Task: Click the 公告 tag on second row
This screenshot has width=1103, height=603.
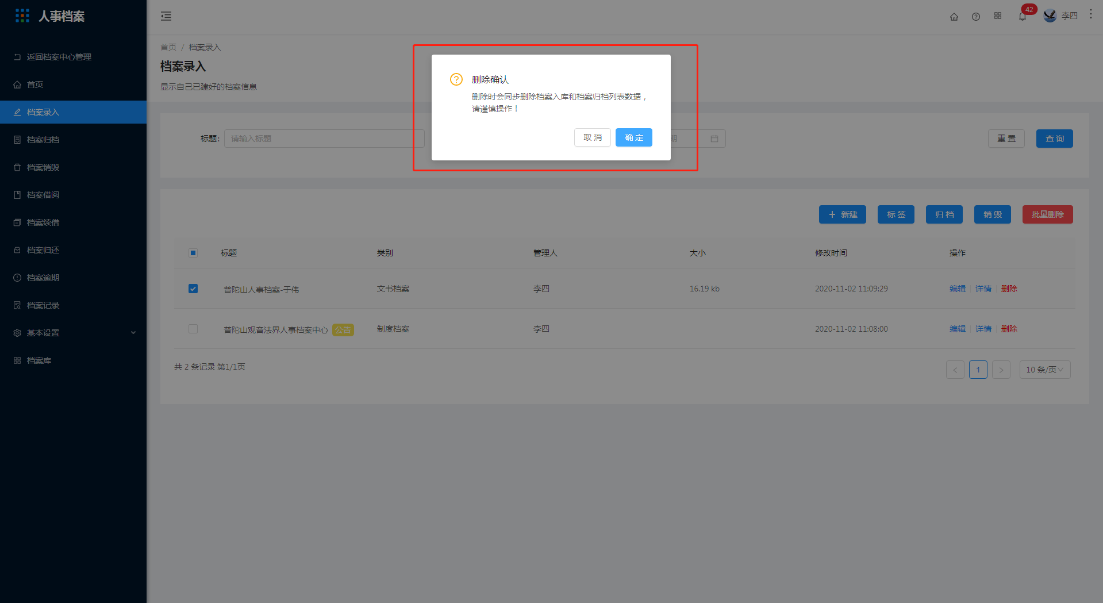Action: 343,330
